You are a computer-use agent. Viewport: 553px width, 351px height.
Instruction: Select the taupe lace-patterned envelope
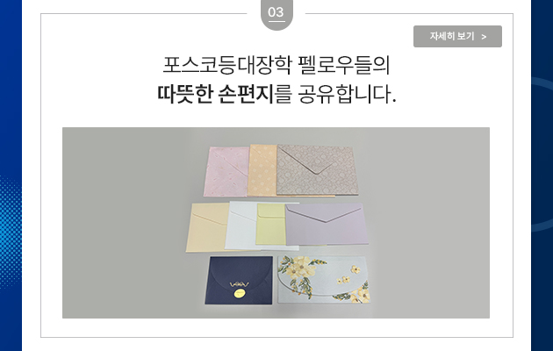point(317,170)
